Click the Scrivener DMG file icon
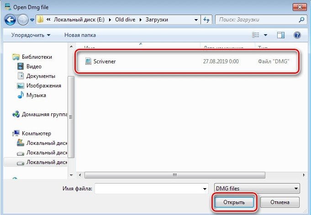 tap(88, 61)
